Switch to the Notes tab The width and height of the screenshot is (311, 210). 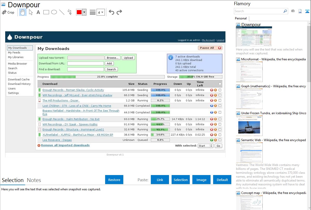coord(34,180)
